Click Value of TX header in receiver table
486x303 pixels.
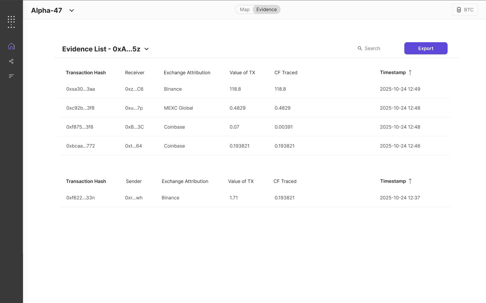click(x=242, y=72)
